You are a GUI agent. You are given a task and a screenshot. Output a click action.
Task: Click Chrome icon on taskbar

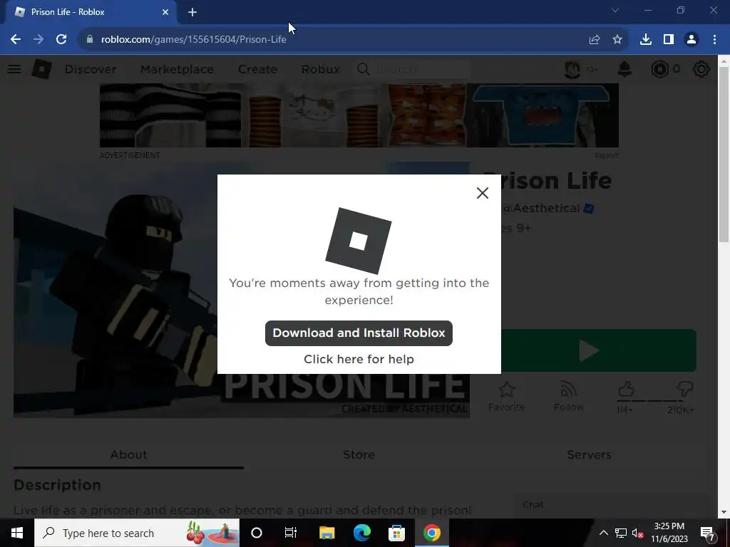(431, 533)
